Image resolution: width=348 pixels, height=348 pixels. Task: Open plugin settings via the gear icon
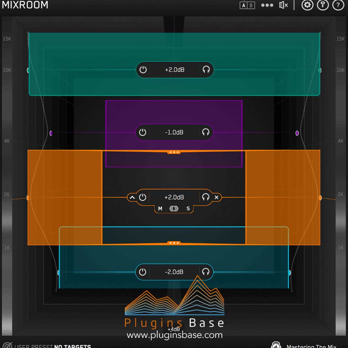(x=308, y=5)
